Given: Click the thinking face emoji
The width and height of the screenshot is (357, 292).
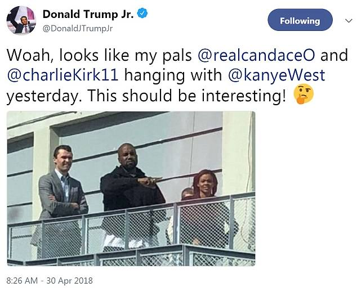Looking at the screenshot, I should pos(304,95).
